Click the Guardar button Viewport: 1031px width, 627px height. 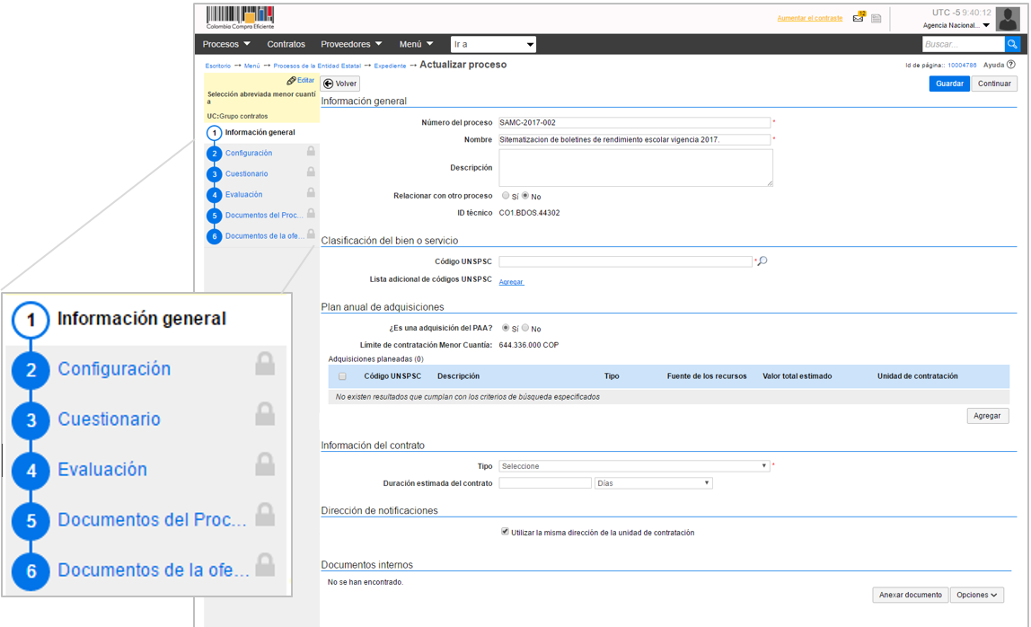tap(949, 84)
